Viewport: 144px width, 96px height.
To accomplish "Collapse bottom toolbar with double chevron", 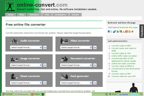I will click(x=142, y=94).
